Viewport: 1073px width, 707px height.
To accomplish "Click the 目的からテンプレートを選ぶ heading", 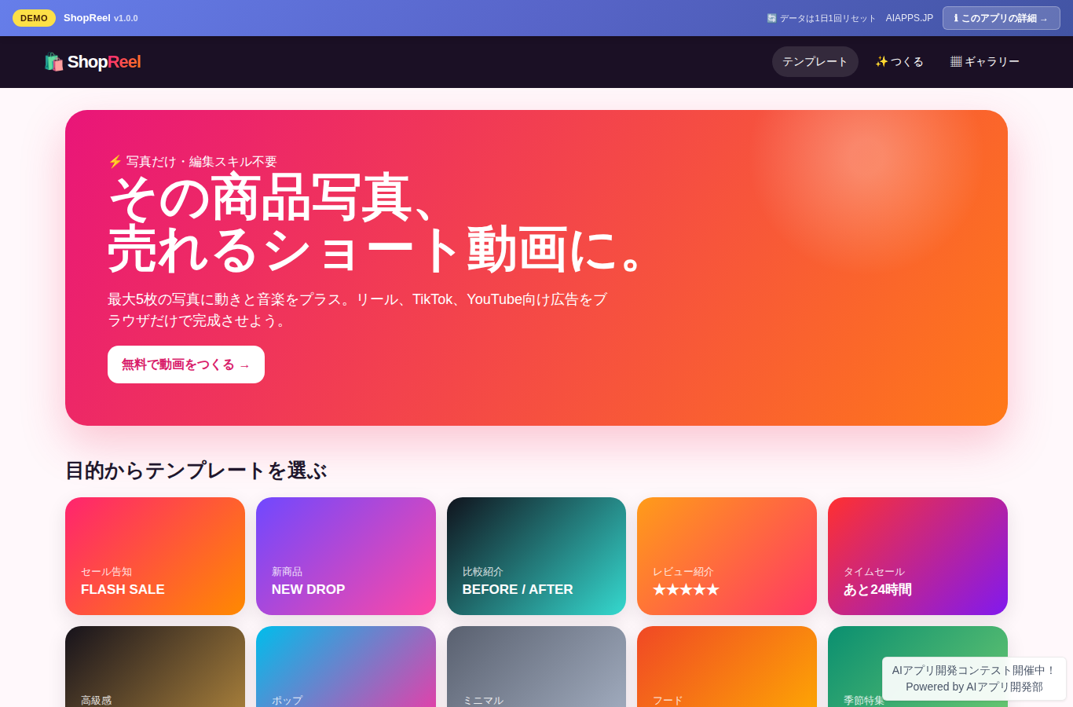I will click(x=196, y=471).
